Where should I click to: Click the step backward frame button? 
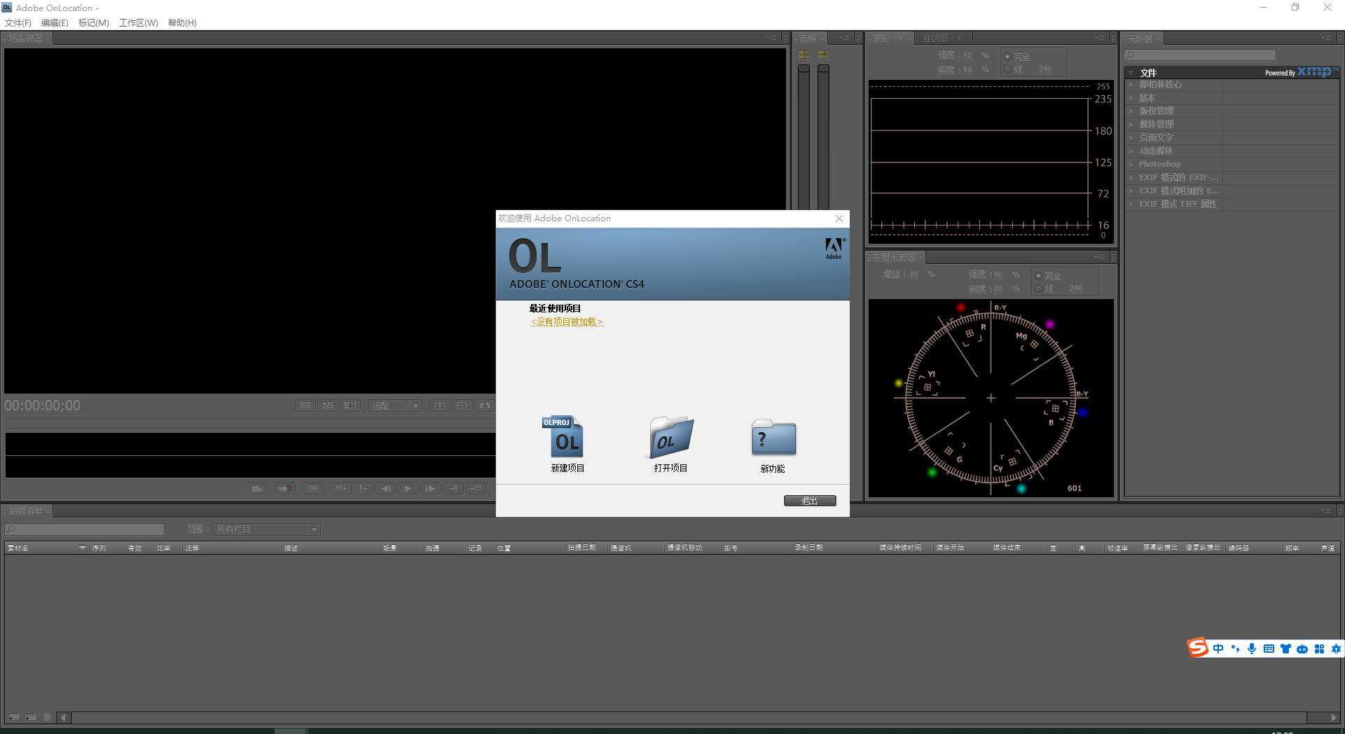pos(386,489)
